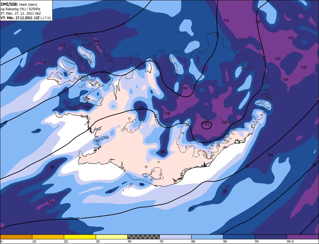Click the title line 'DMI/IGB: Hæð (dam)'
The height and width of the screenshot is (244, 319).
19,4
